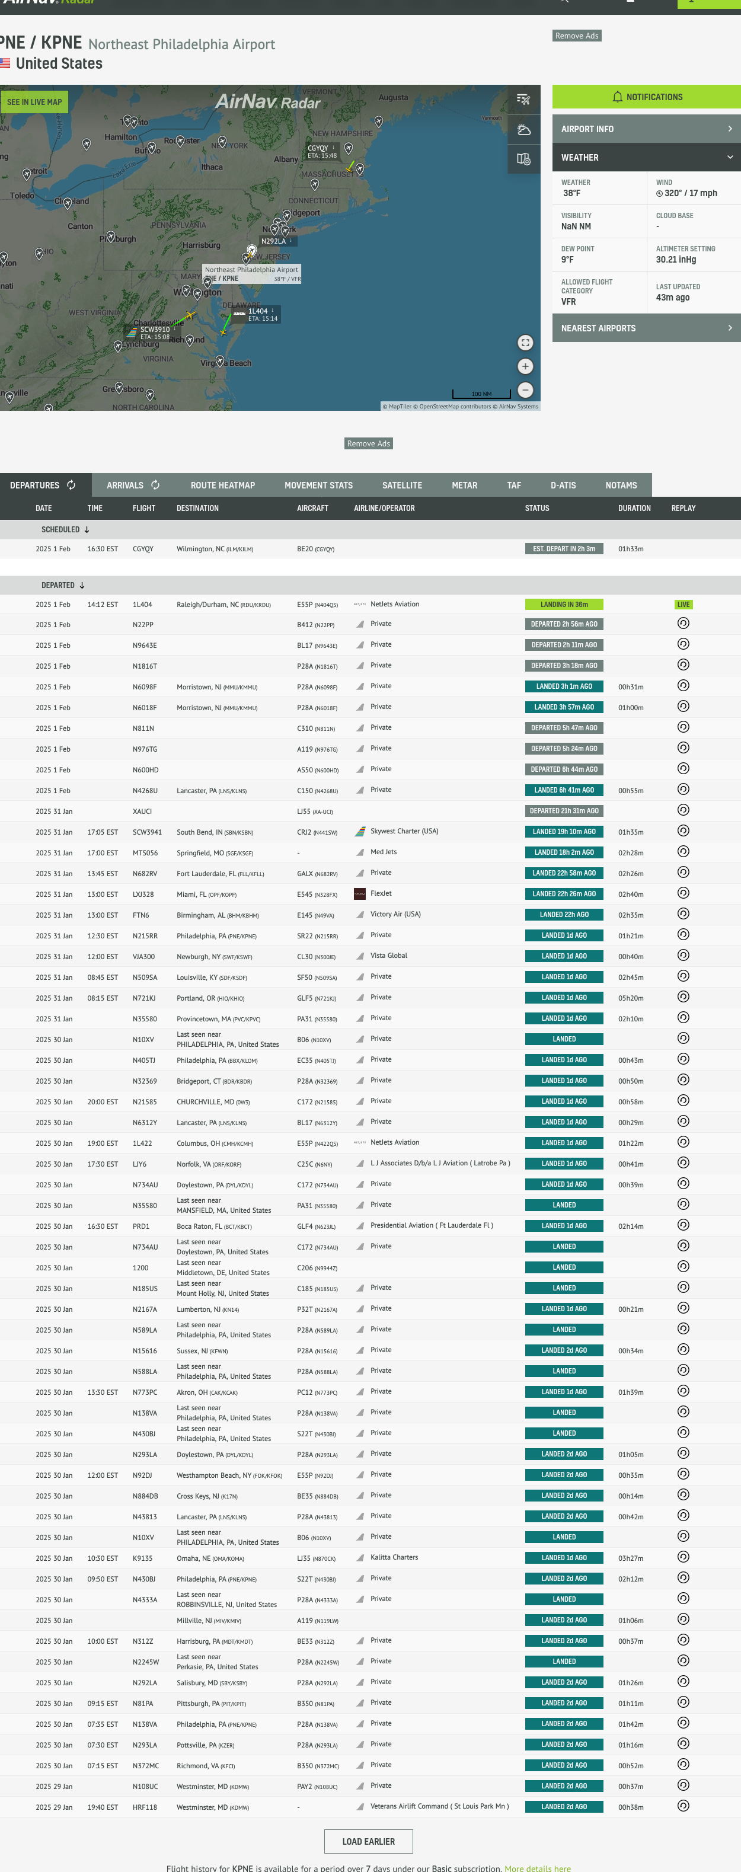Replay flight N22PP

683,624
